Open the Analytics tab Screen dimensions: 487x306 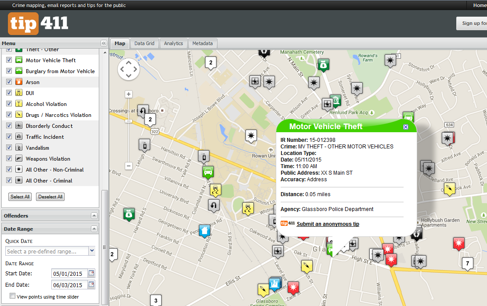pos(173,43)
